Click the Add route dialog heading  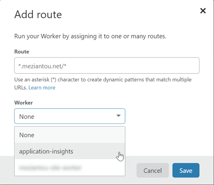point(38,15)
